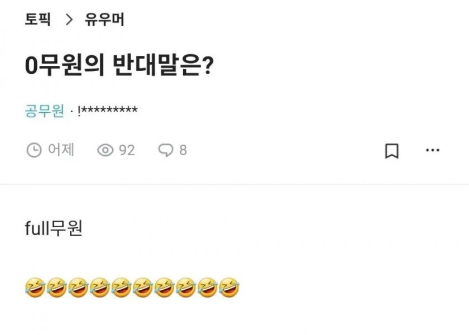This screenshot has width=469, height=335.
Task: Click the fifth laughing emoji from the left
Action: (x=121, y=288)
